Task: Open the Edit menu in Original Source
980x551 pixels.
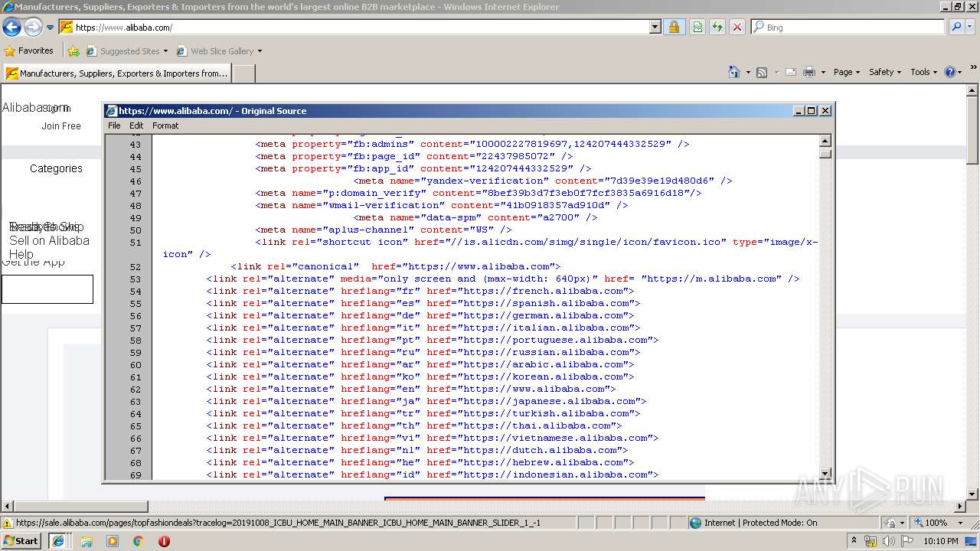Action: (136, 126)
